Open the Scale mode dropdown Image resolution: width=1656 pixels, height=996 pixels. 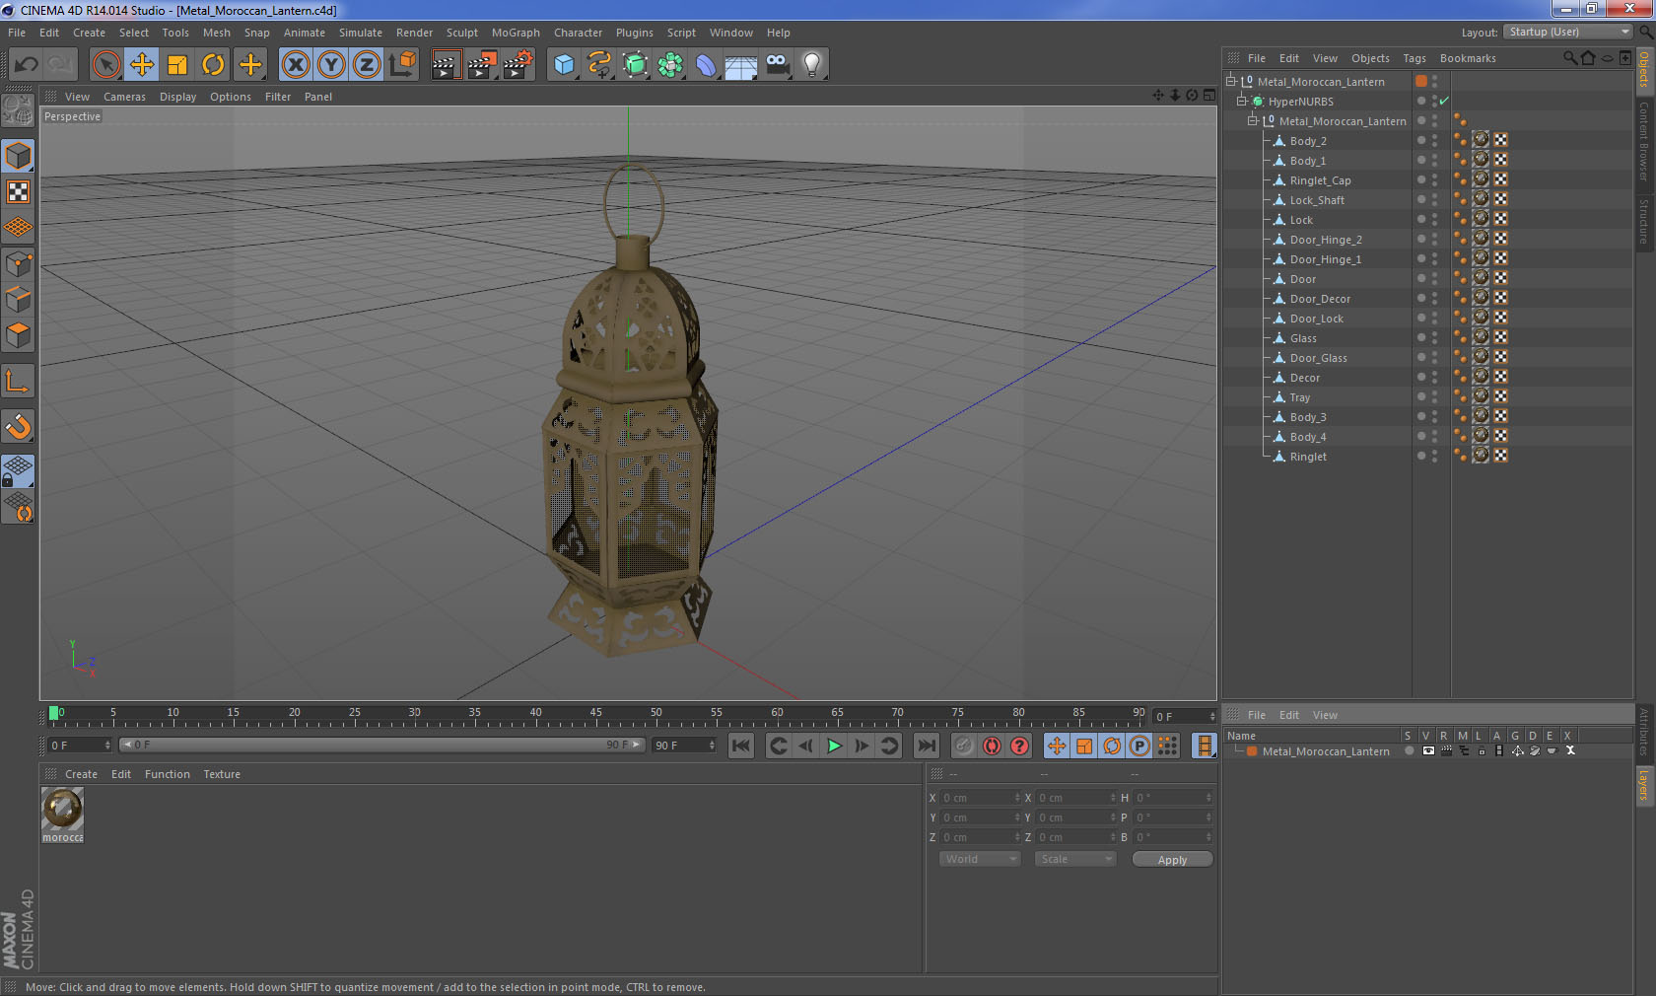coord(1074,859)
